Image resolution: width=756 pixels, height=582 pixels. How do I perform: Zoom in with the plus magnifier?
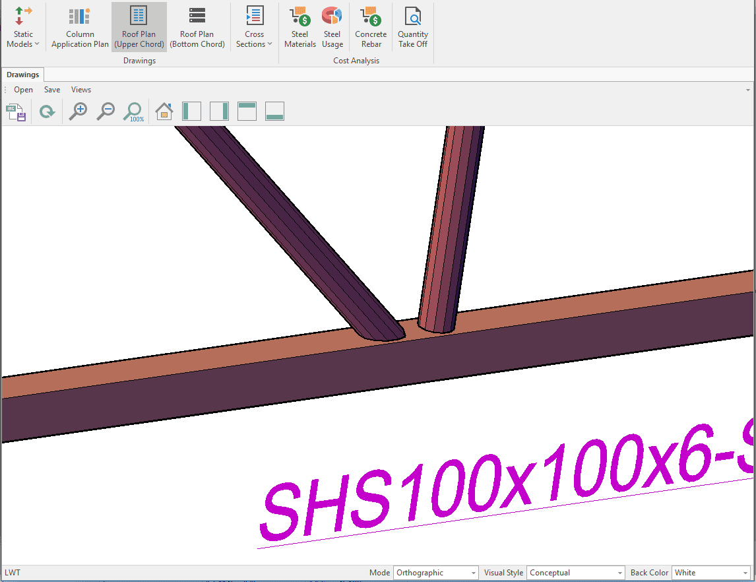79,112
